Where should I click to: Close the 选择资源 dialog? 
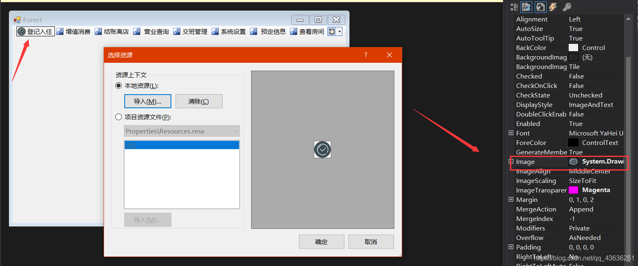[x=389, y=55]
